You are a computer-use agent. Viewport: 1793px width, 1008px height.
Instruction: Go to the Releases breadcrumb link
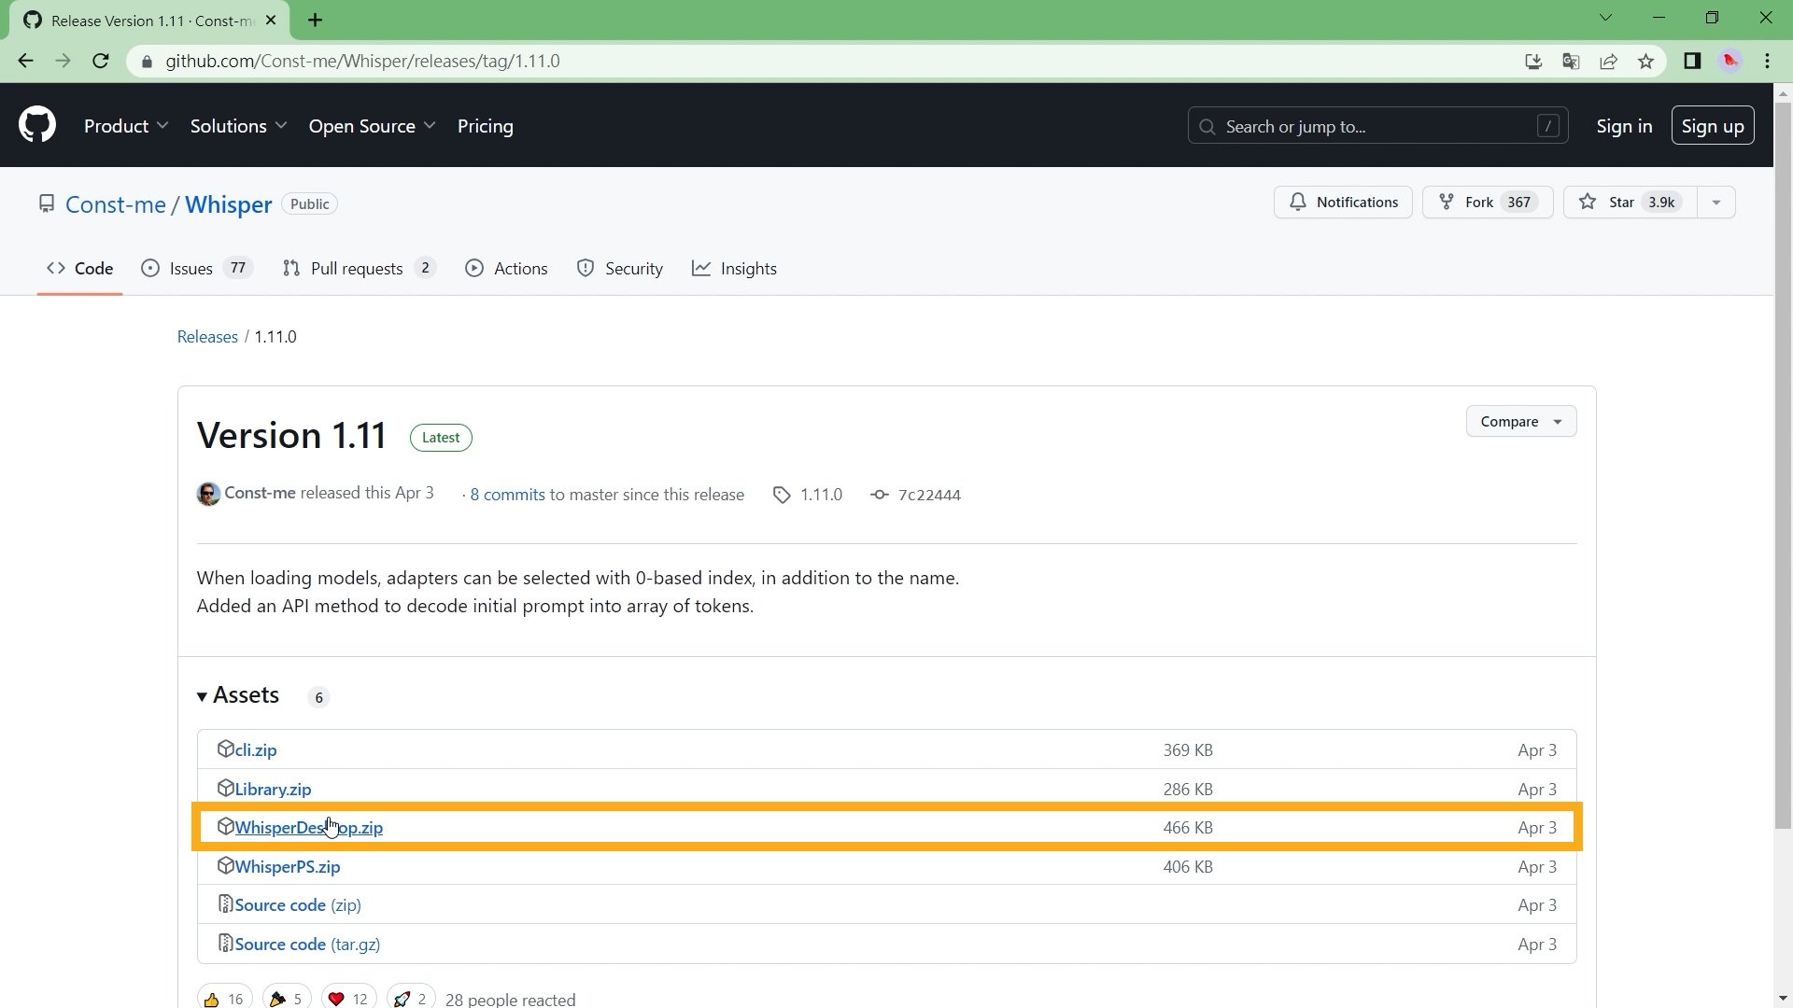coord(207,337)
